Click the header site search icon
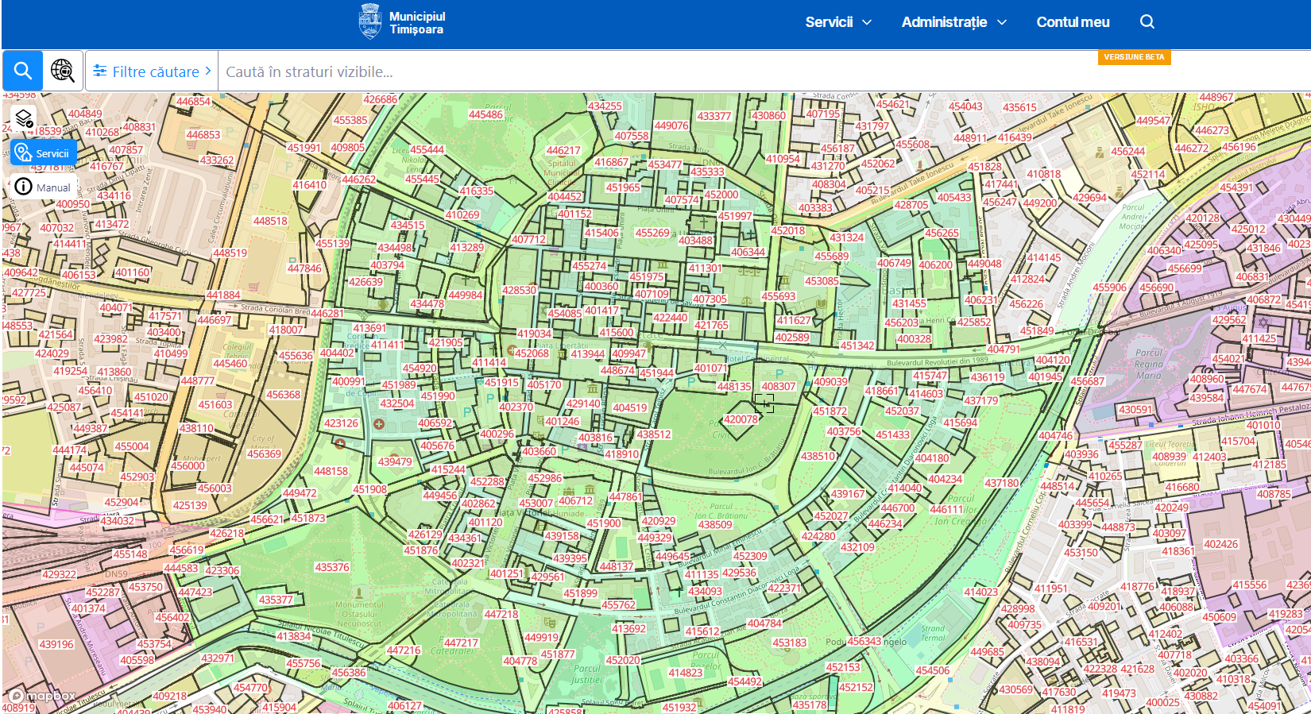This screenshot has width=1311, height=714. pyautogui.click(x=1147, y=21)
